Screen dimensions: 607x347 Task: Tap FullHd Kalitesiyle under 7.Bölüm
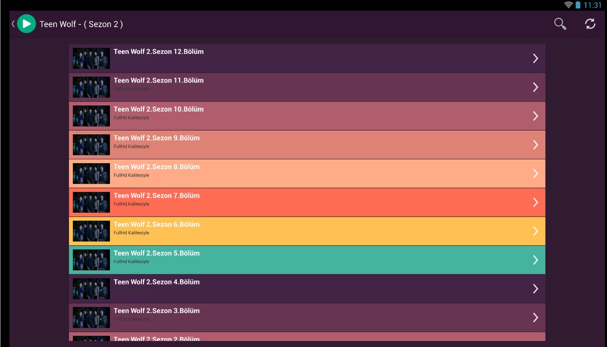coord(131,204)
